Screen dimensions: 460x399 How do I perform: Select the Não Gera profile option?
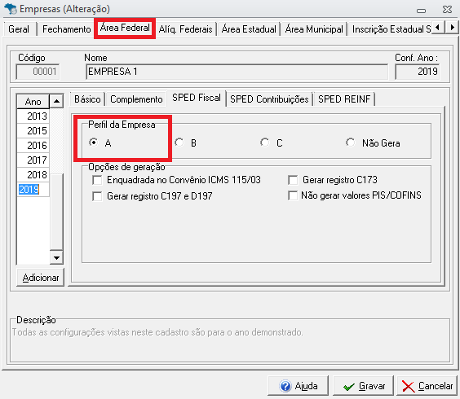[x=350, y=142]
